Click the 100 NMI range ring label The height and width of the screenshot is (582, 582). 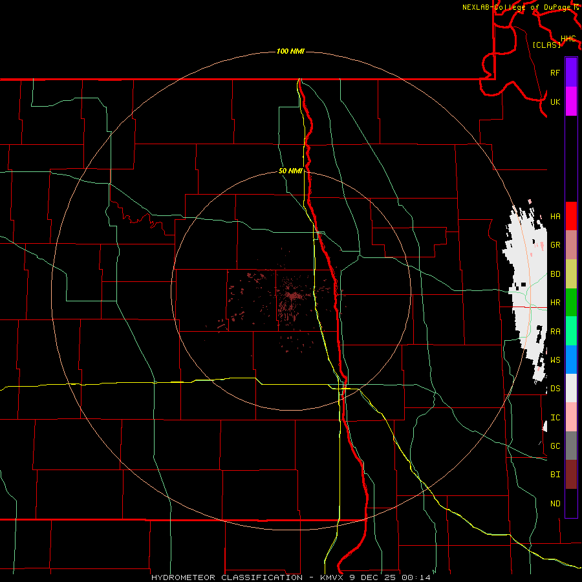pyautogui.click(x=290, y=51)
